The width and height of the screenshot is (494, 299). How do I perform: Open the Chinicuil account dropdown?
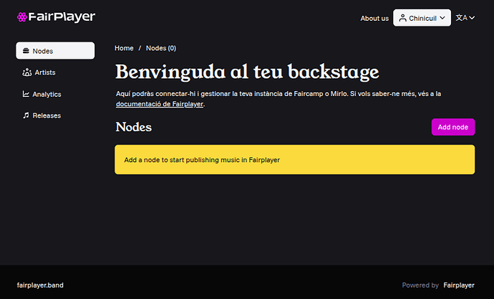[422, 18]
